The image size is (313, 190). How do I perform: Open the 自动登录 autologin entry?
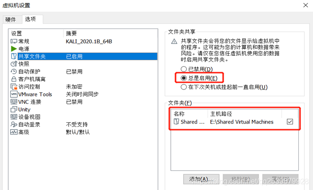pyautogui.click(x=83, y=125)
